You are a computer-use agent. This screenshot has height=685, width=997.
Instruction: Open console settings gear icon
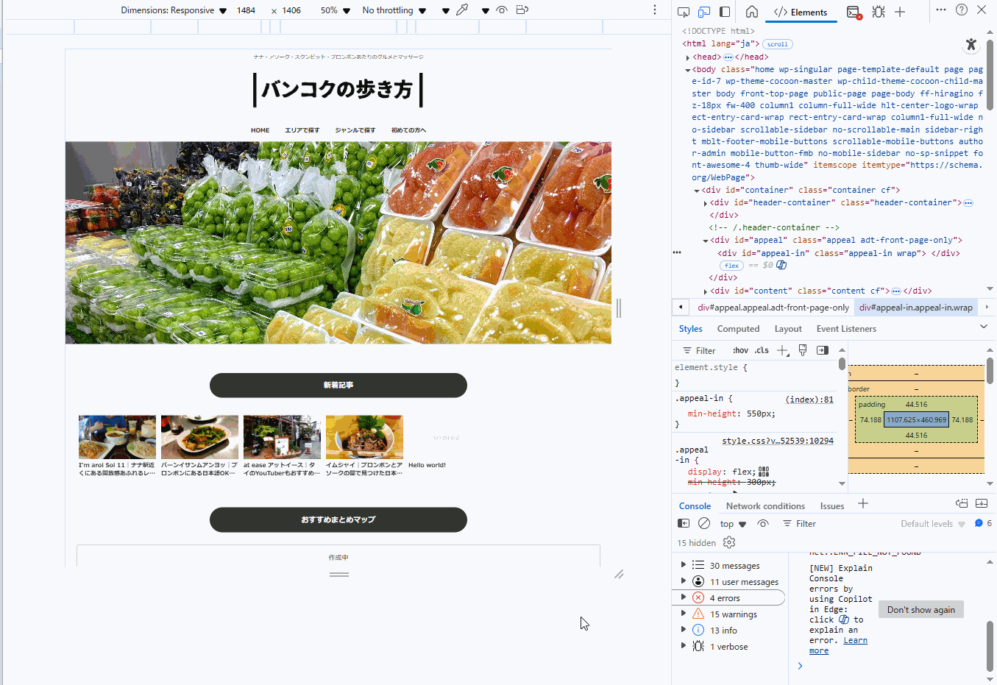pos(729,542)
